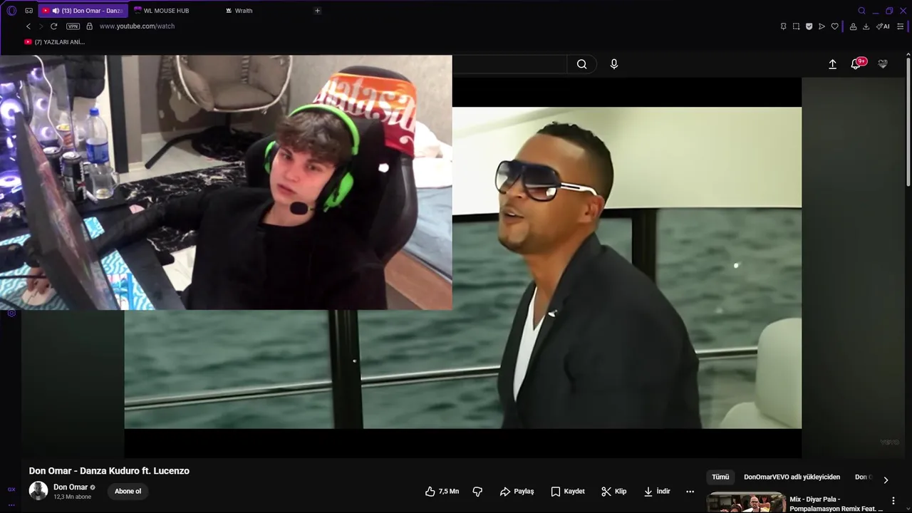912x513 pixels.
Task: Switch to the Wraith tab
Action: tap(244, 11)
